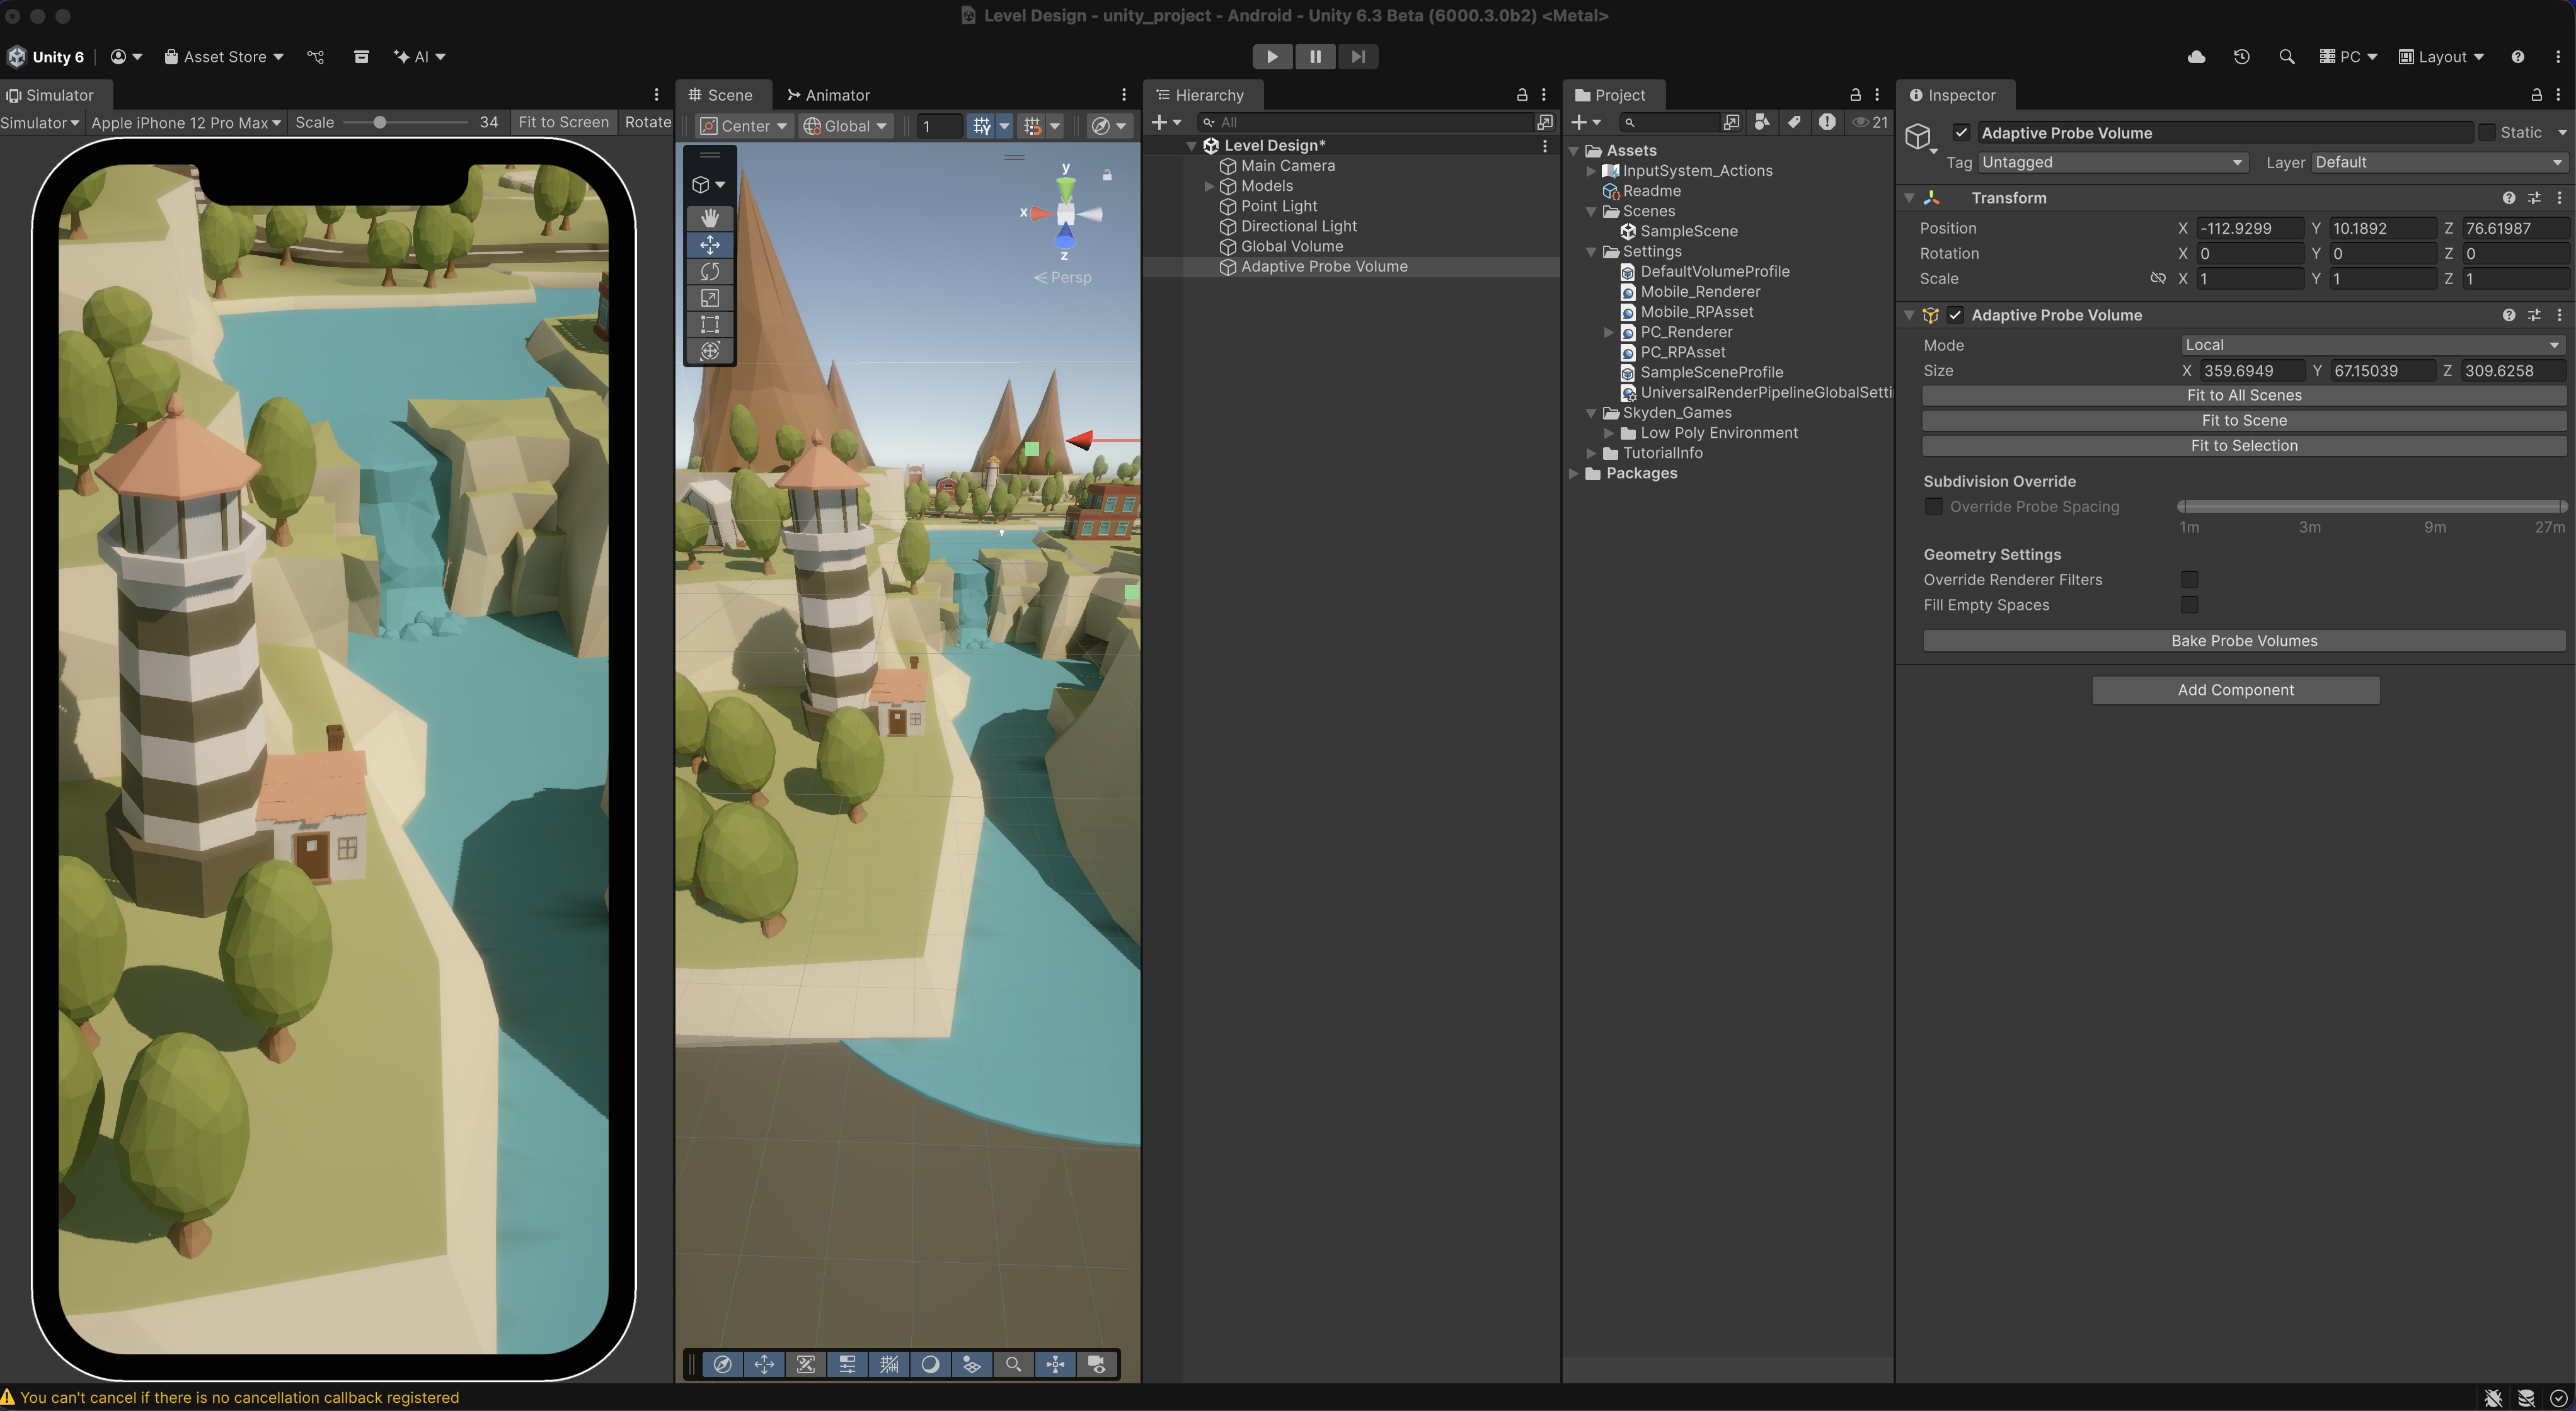
Task: Open the Undo History icon
Action: [x=2241, y=57]
